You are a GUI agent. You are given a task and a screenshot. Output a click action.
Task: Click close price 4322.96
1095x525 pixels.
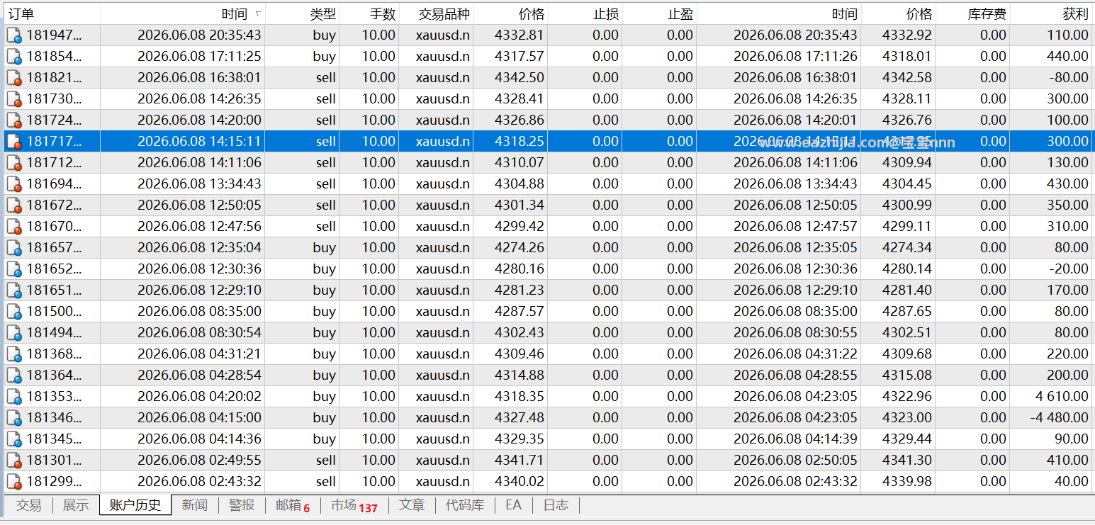tap(907, 397)
